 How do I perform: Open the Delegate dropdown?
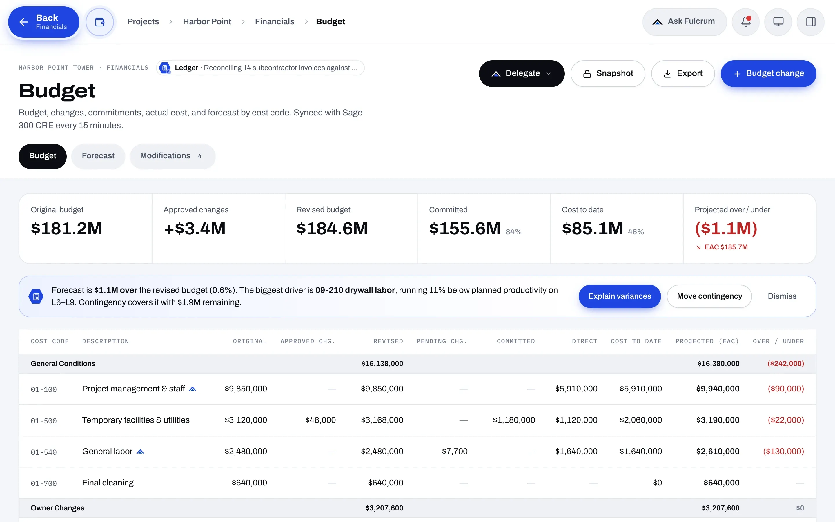click(x=521, y=74)
